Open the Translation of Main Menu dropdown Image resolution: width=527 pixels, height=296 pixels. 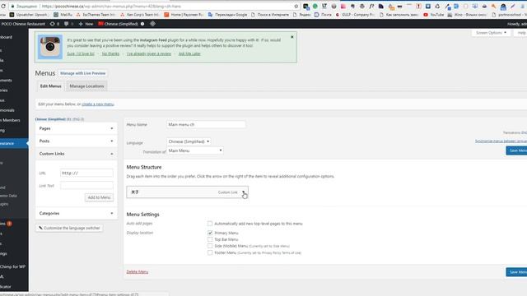coord(195,150)
